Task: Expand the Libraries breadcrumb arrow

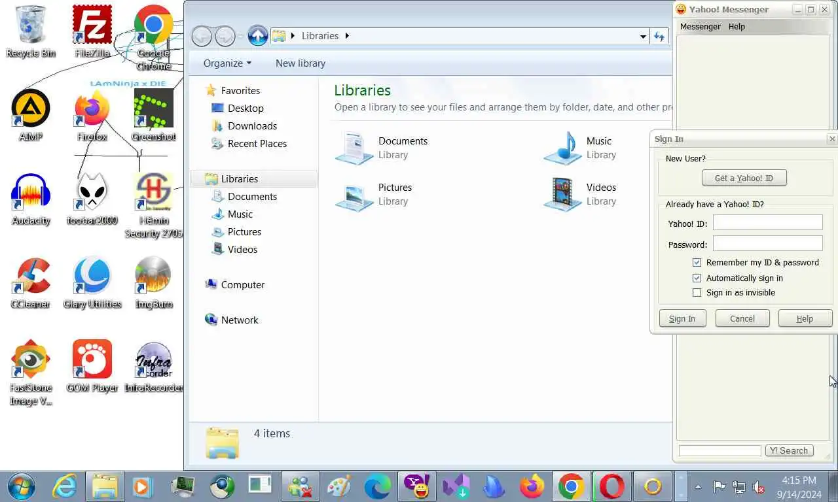Action: pyautogui.click(x=347, y=36)
